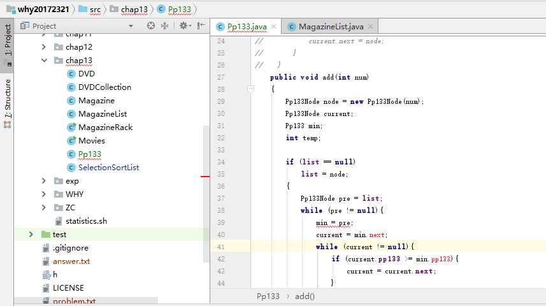
Task: Click the add() breadcrumb at editor bottom
Action: (x=305, y=296)
